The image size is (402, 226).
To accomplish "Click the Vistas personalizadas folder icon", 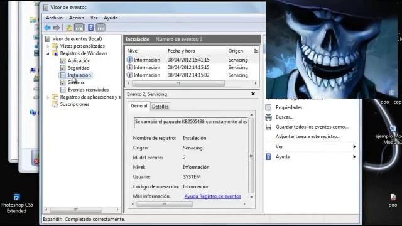I will 55,46.
